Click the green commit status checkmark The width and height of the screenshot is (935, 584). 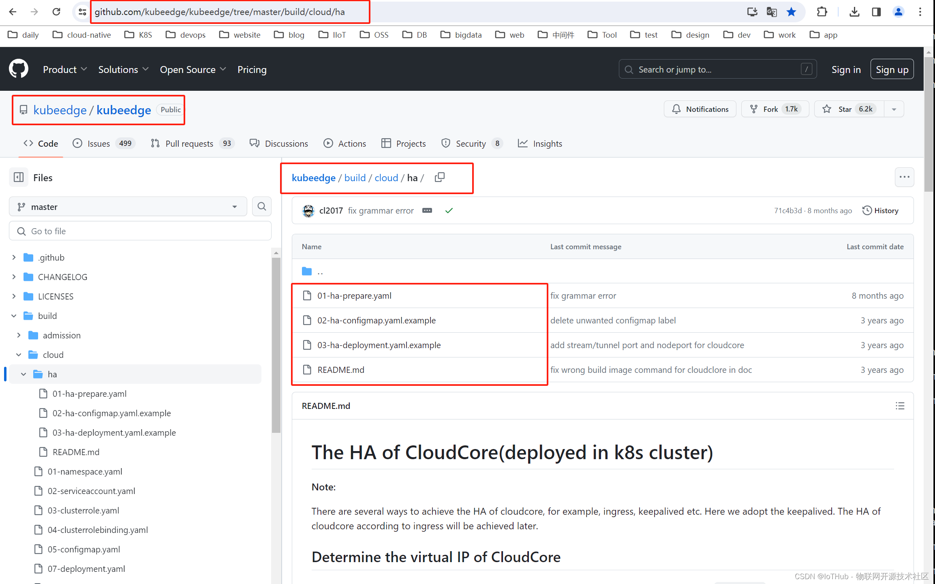tap(449, 210)
